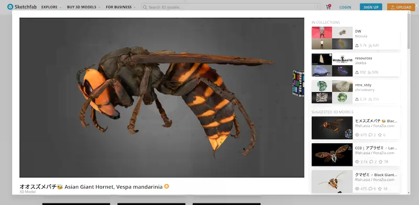
Task: Open the DW collection thumbnail
Action: pos(332,38)
